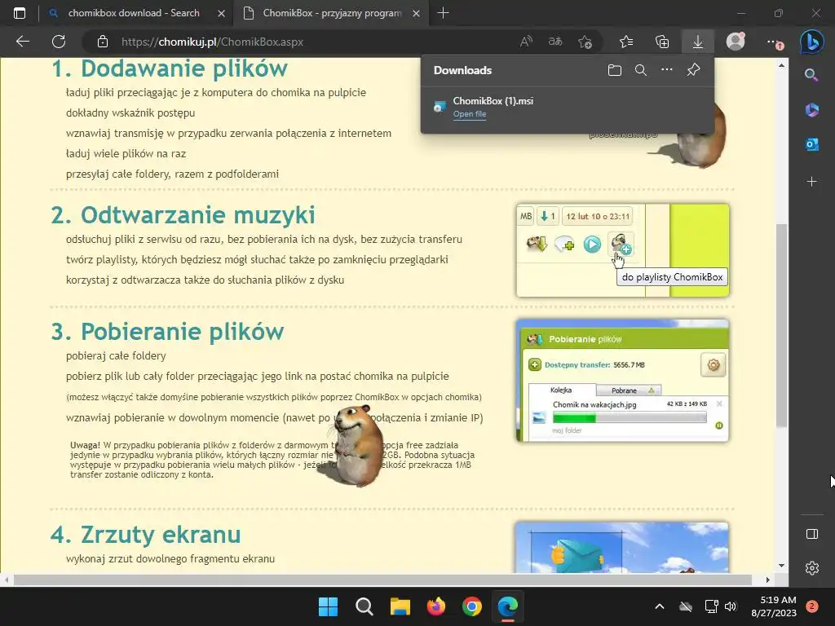835x626 pixels.
Task: Click the '4. Zrzuty ekranu' heading
Action: [x=145, y=535]
